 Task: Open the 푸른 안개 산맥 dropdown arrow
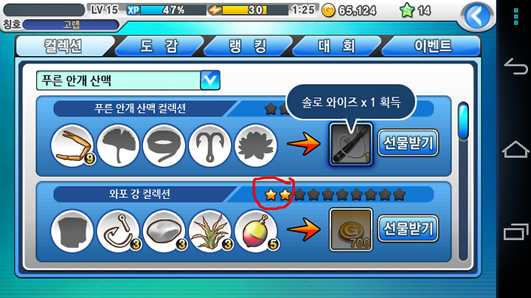point(210,80)
